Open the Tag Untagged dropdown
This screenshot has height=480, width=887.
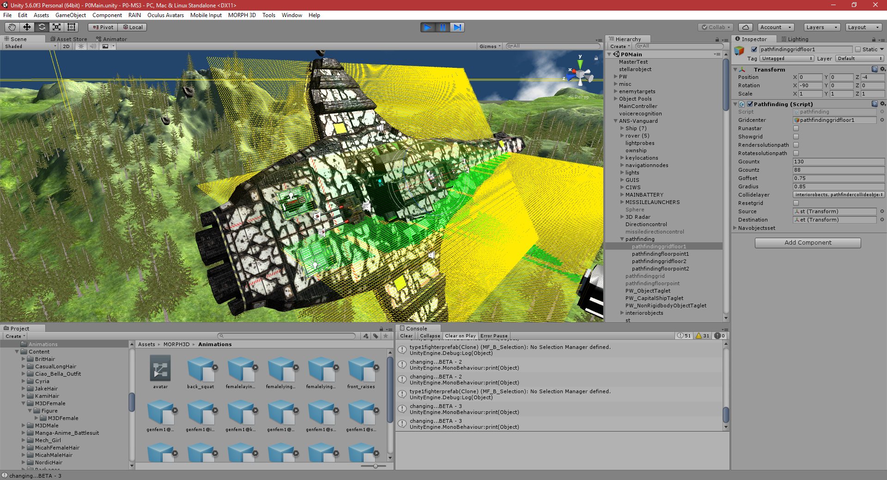coord(787,59)
